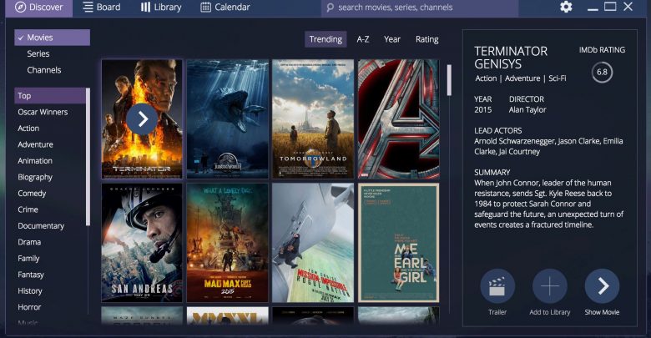Choose Oscar Winners category

pos(43,112)
